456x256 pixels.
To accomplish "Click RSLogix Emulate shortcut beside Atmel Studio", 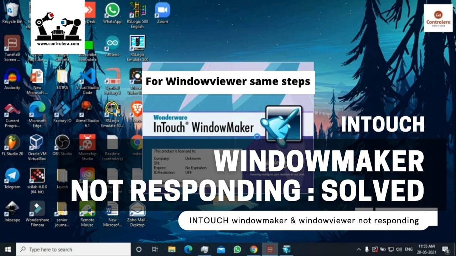I will [112, 115].
